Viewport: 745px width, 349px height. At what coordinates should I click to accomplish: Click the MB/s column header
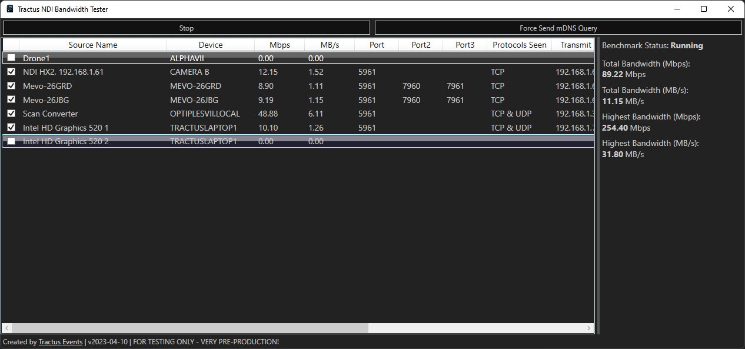tap(330, 45)
